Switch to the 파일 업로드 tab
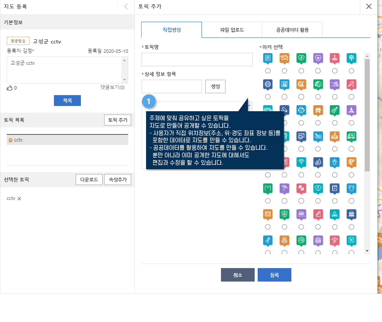 coord(232,30)
